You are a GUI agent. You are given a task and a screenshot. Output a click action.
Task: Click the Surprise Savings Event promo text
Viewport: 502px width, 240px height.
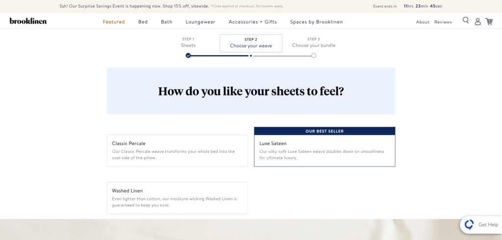pyautogui.click(x=134, y=6)
